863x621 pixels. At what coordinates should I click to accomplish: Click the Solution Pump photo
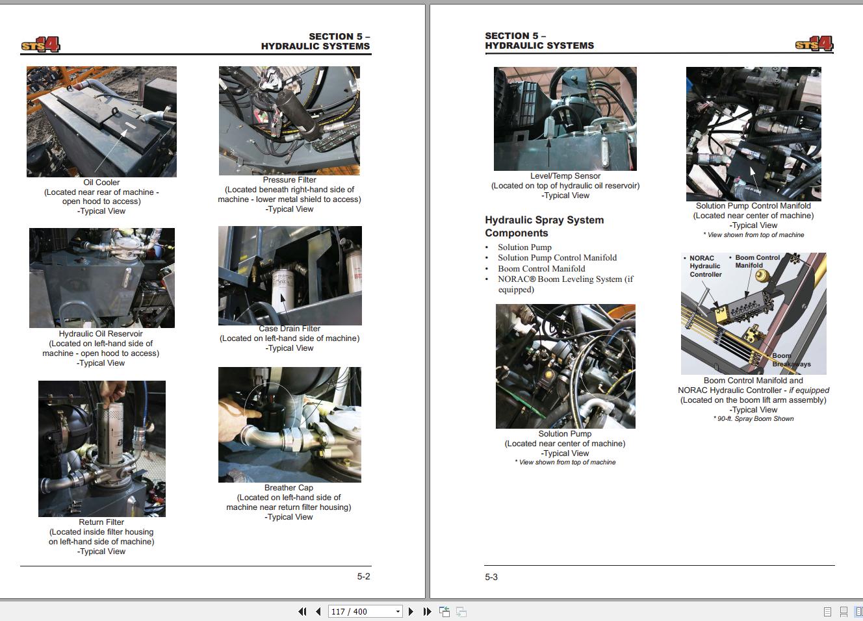(565, 366)
